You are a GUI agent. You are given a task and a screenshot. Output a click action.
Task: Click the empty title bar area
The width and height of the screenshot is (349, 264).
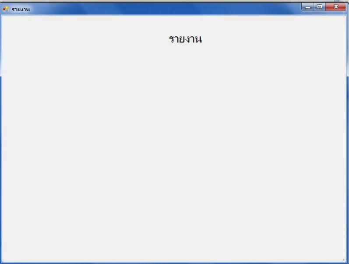pyautogui.click(x=165, y=9)
